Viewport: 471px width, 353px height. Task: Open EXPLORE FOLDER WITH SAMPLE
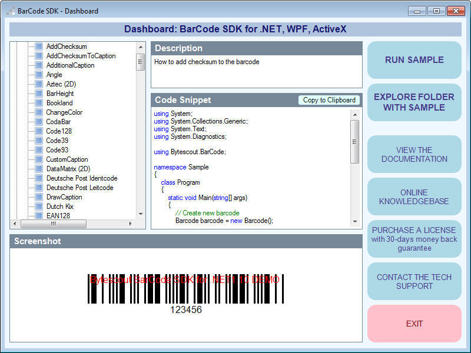click(x=414, y=102)
